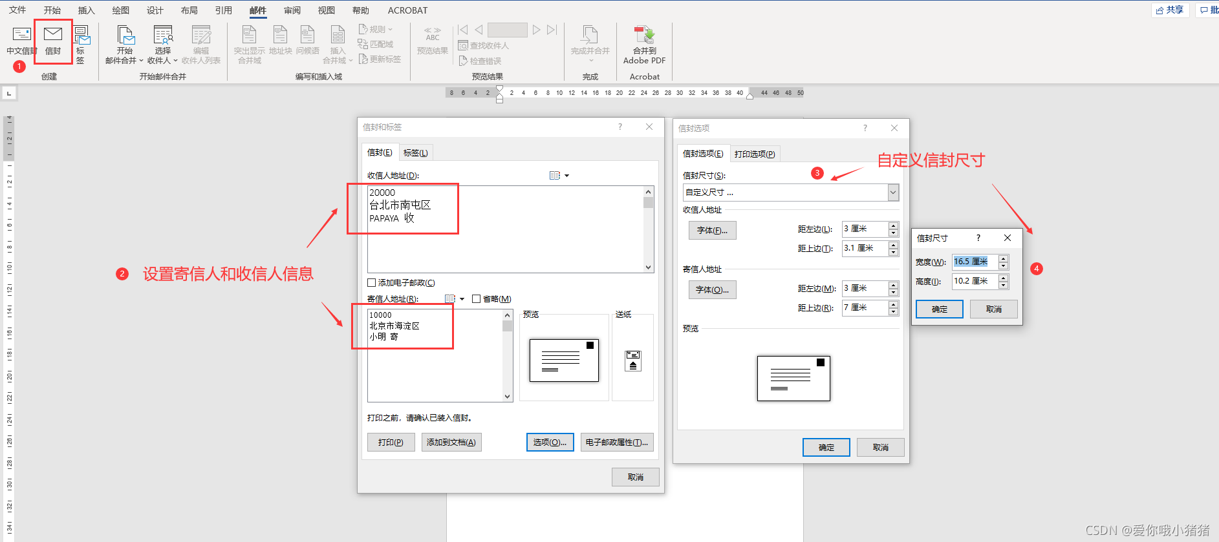This screenshot has height=542, width=1219.
Task: Click the record number field in ribbon
Action: tap(508, 30)
